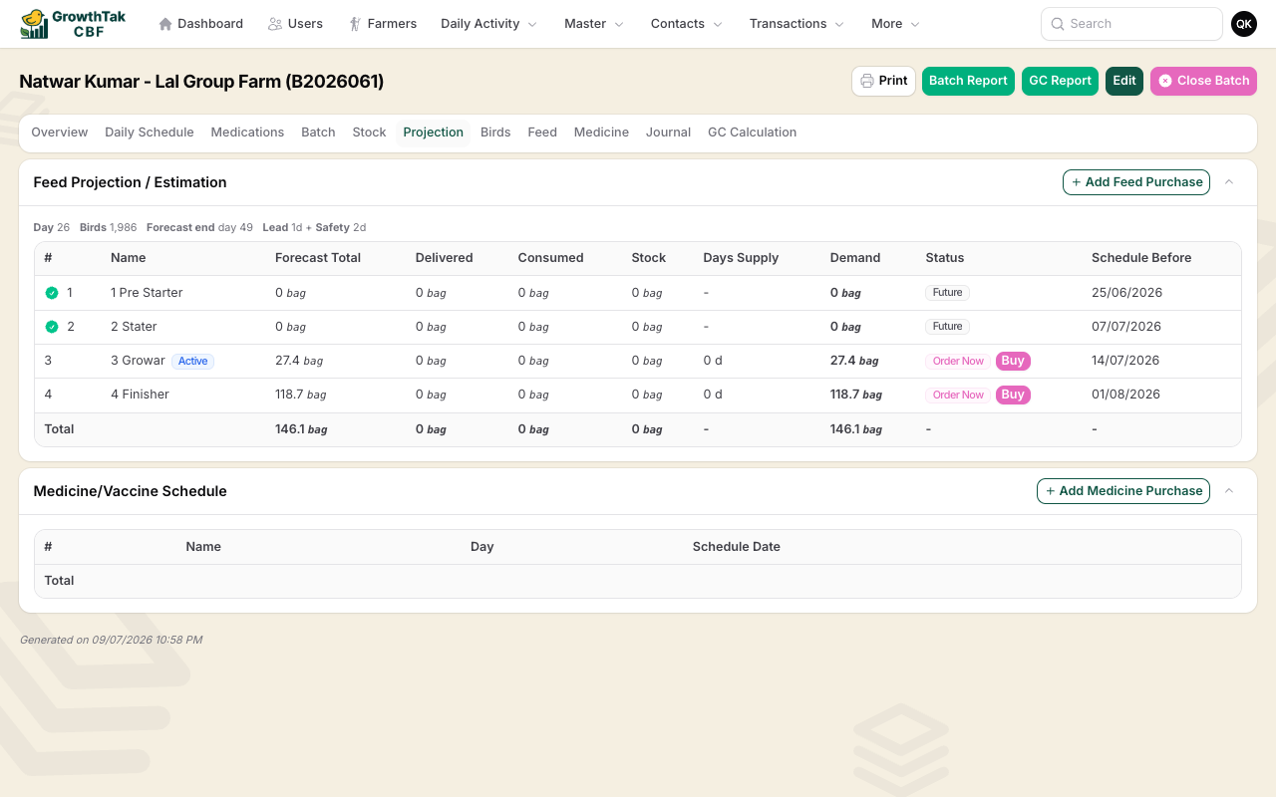The height and width of the screenshot is (797, 1276).
Task: Open the QK user avatar menu
Action: (x=1244, y=24)
